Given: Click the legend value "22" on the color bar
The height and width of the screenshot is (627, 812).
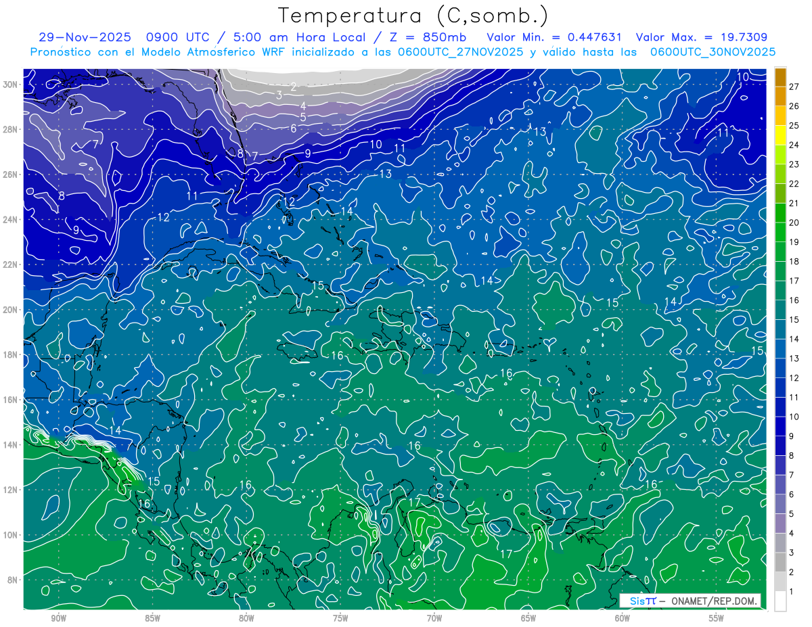Looking at the screenshot, I should point(794,183).
